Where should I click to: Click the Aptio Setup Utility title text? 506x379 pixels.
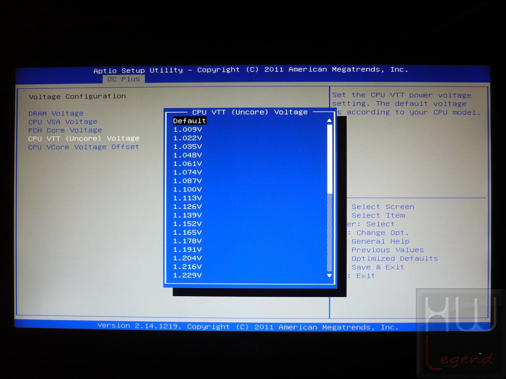click(251, 70)
